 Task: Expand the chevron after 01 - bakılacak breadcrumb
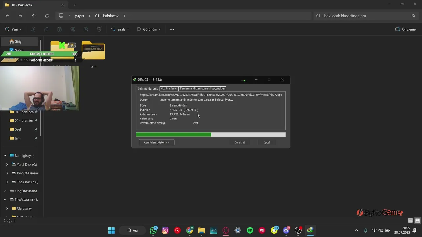coord(124,16)
